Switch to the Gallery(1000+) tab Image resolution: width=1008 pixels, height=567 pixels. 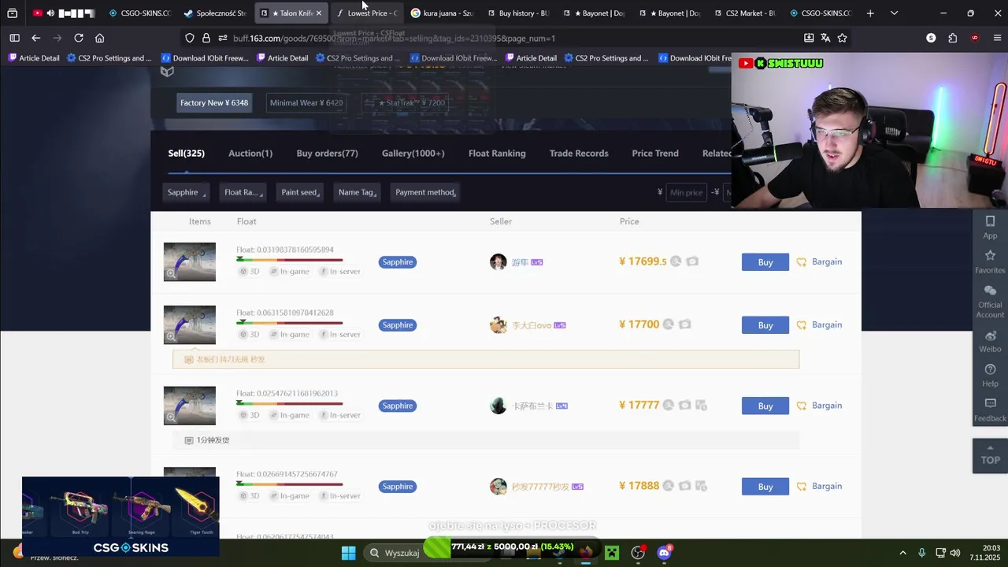(x=413, y=154)
